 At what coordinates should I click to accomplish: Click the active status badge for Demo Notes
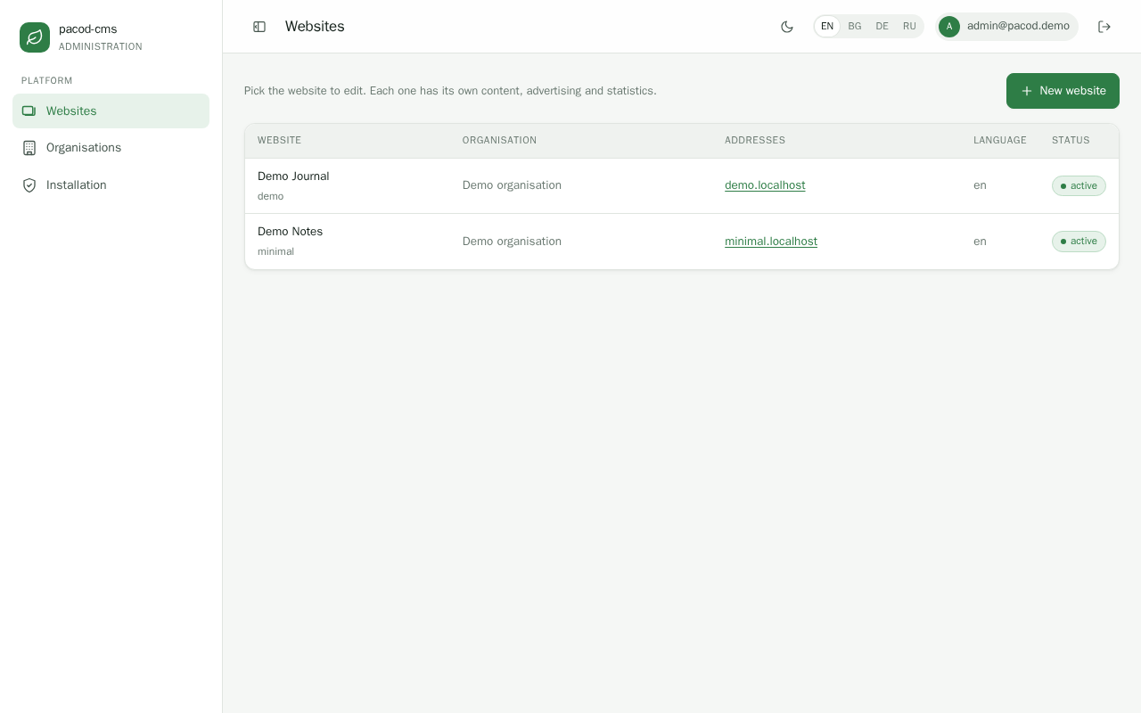(x=1079, y=242)
